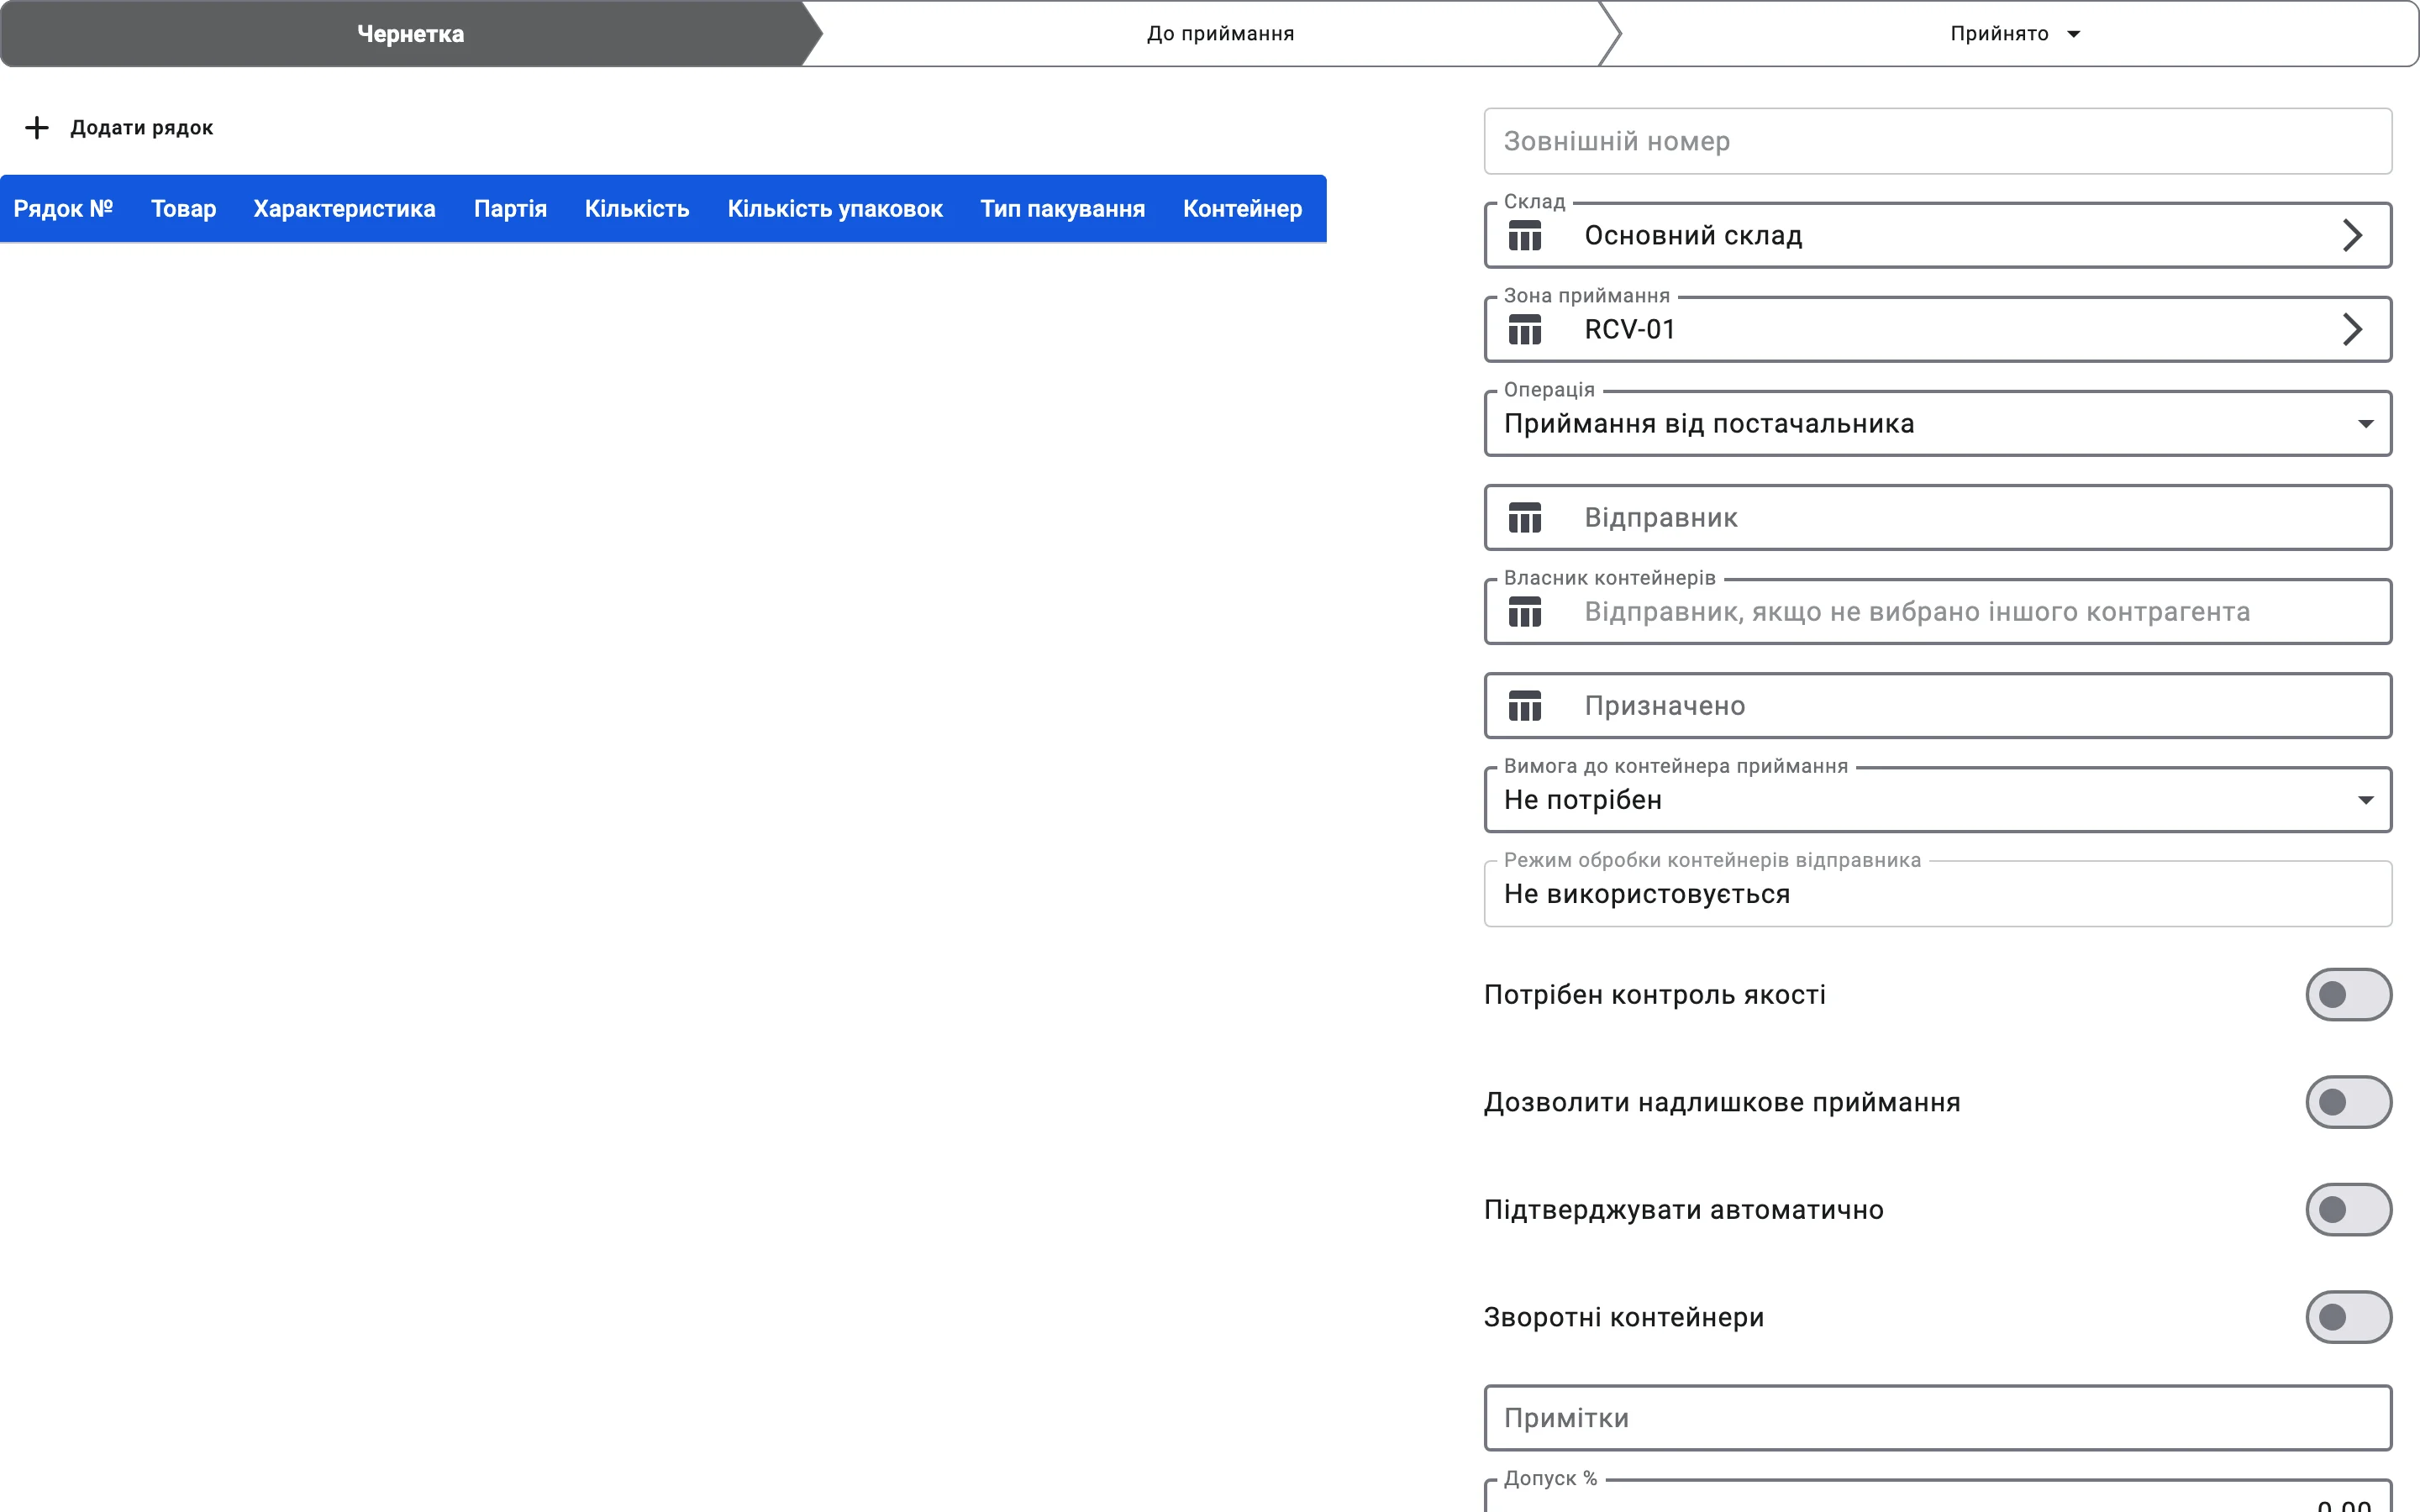Click the Контейнер column header

coord(1242,209)
